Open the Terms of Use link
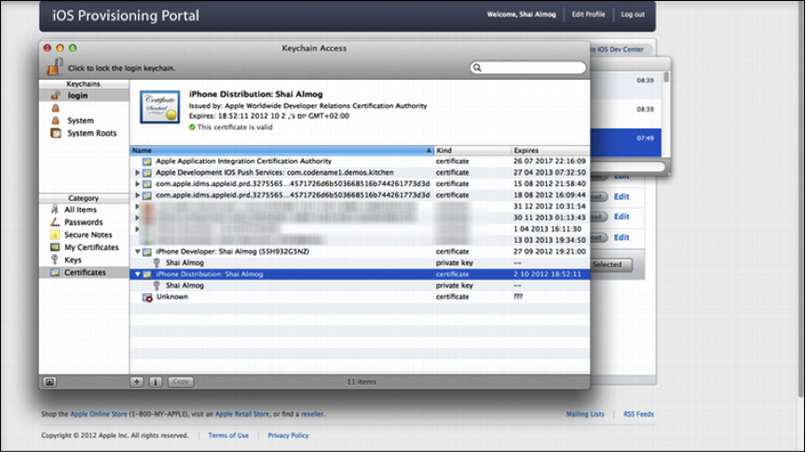This screenshot has height=452, width=806. tap(228, 435)
